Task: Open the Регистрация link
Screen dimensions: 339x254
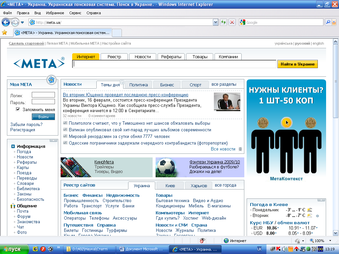Action: point(23,130)
